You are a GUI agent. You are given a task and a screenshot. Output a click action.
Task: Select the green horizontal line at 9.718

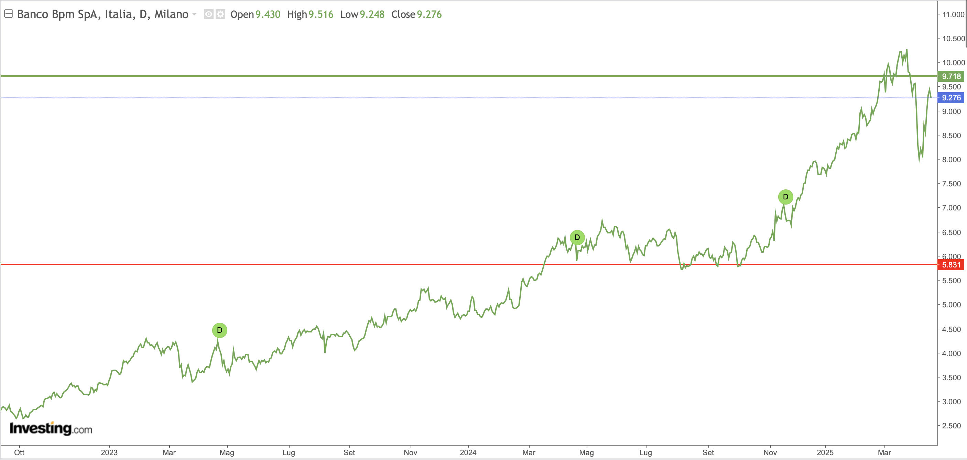[x=468, y=76]
